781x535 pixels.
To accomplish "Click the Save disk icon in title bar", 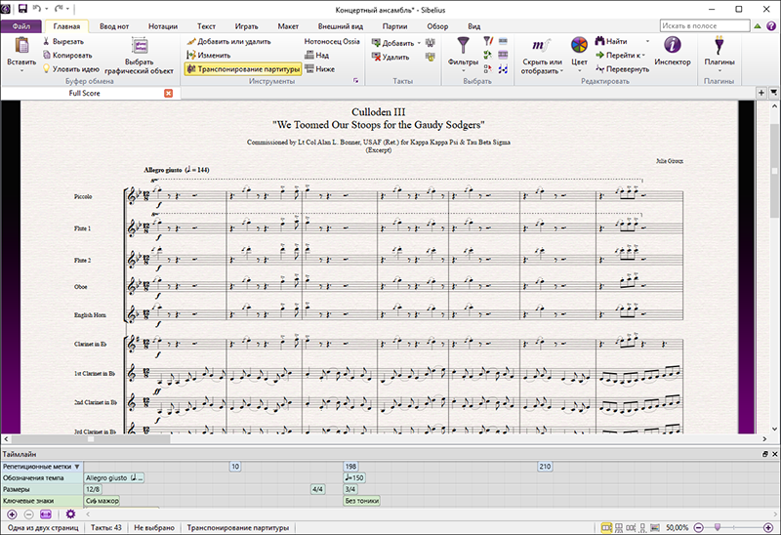I will 22,9.
